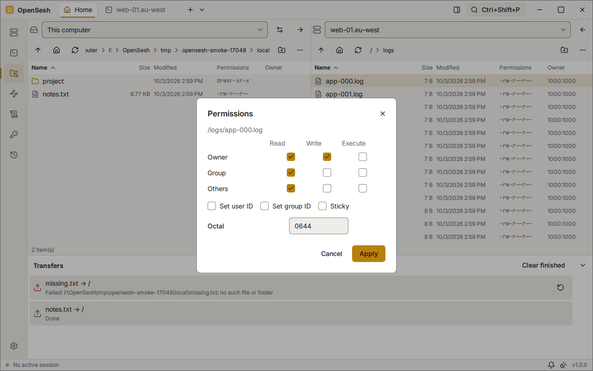The height and width of the screenshot is (371, 593).
Task: Open the This computer dropdown
Action: [155, 30]
